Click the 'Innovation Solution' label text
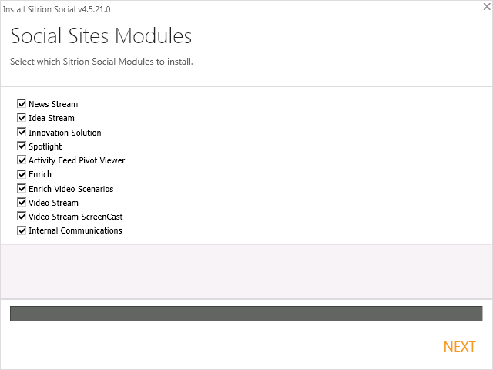The width and height of the screenshot is (493, 370). 65,133
